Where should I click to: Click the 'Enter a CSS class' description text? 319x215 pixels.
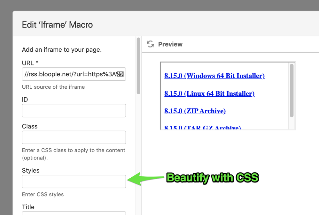coord(74,154)
